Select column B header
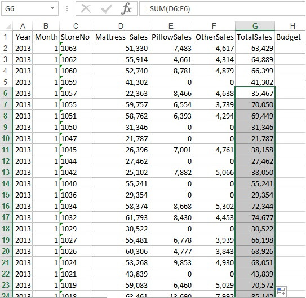 pos(46,26)
